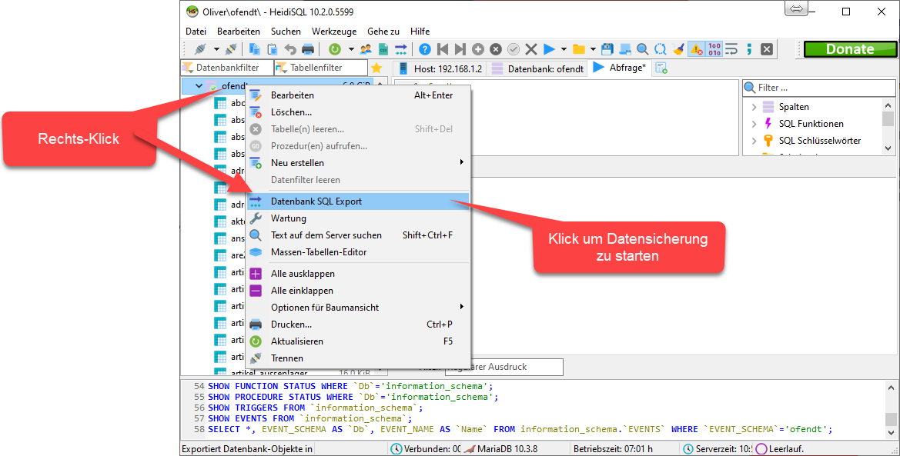
Task: Toggle the binary 100/010 icon
Action: pyautogui.click(x=714, y=49)
